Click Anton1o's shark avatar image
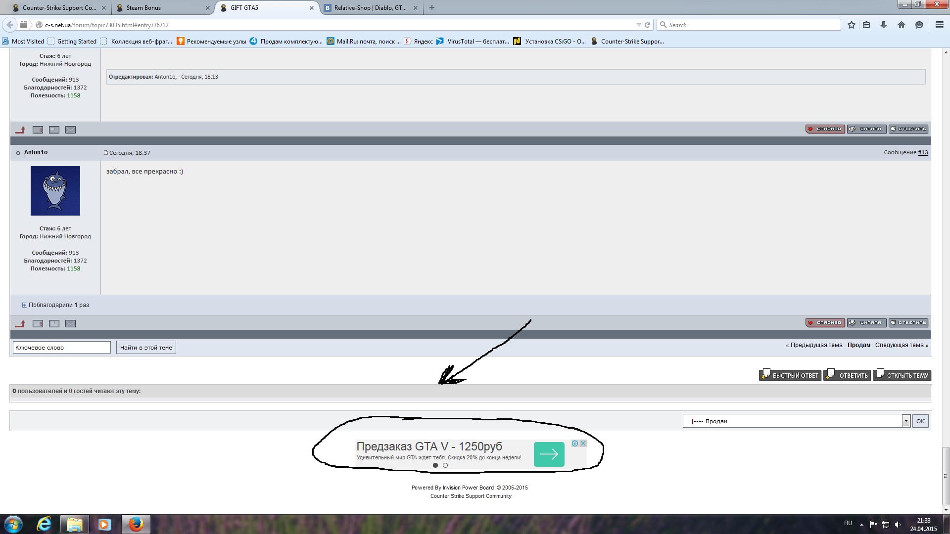Viewport: 950px width, 534px height. point(55,191)
